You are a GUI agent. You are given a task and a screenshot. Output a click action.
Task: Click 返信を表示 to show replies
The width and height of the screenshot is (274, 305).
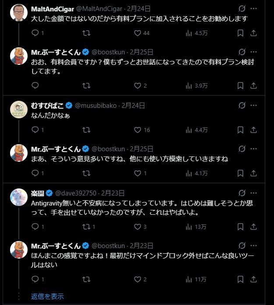(x=47, y=296)
